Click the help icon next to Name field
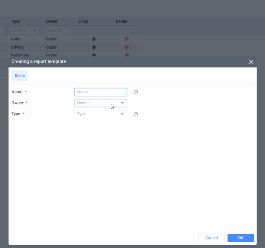 pyautogui.click(x=136, y=92)
